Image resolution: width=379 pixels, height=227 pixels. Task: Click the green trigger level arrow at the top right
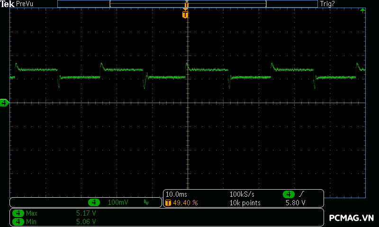coord(362,10)
